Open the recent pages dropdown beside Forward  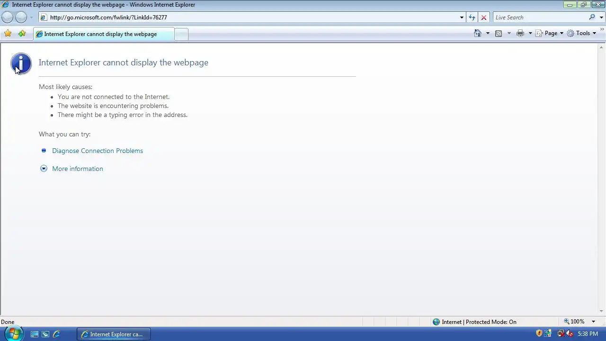click(x=32, y=18)
